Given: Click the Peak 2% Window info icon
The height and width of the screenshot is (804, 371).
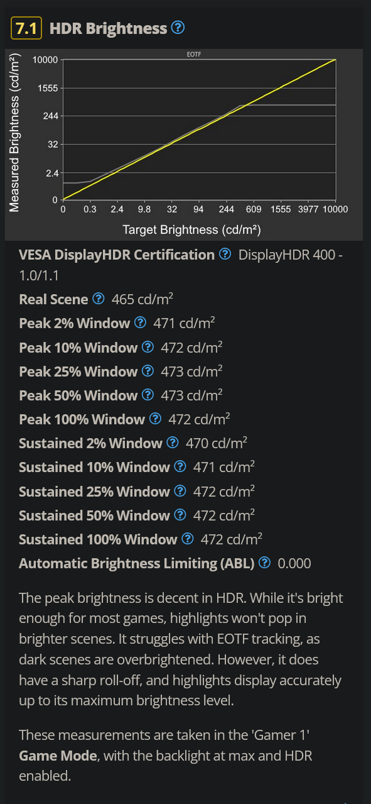Looking at the screenshot, I should [x=139, y=323].
